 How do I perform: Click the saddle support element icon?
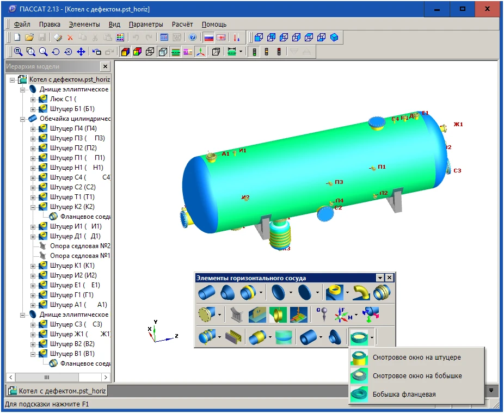(236, 314)
